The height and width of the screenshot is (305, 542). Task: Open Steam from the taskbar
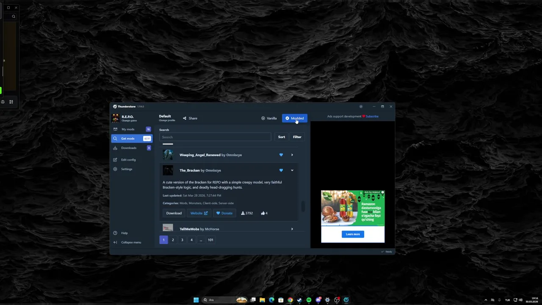tap(299, 300)
